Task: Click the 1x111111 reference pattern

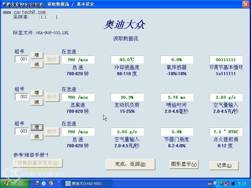Action: coord(226,74)
